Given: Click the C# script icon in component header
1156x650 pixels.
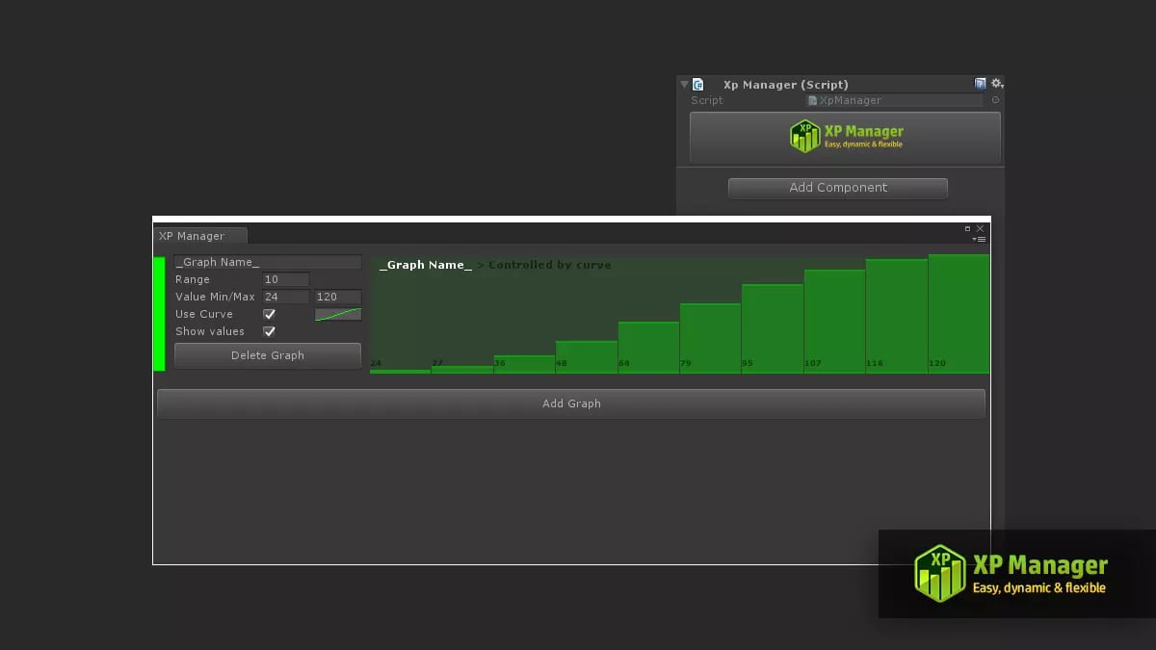Looking at the screenshot, I should point(698,85).
